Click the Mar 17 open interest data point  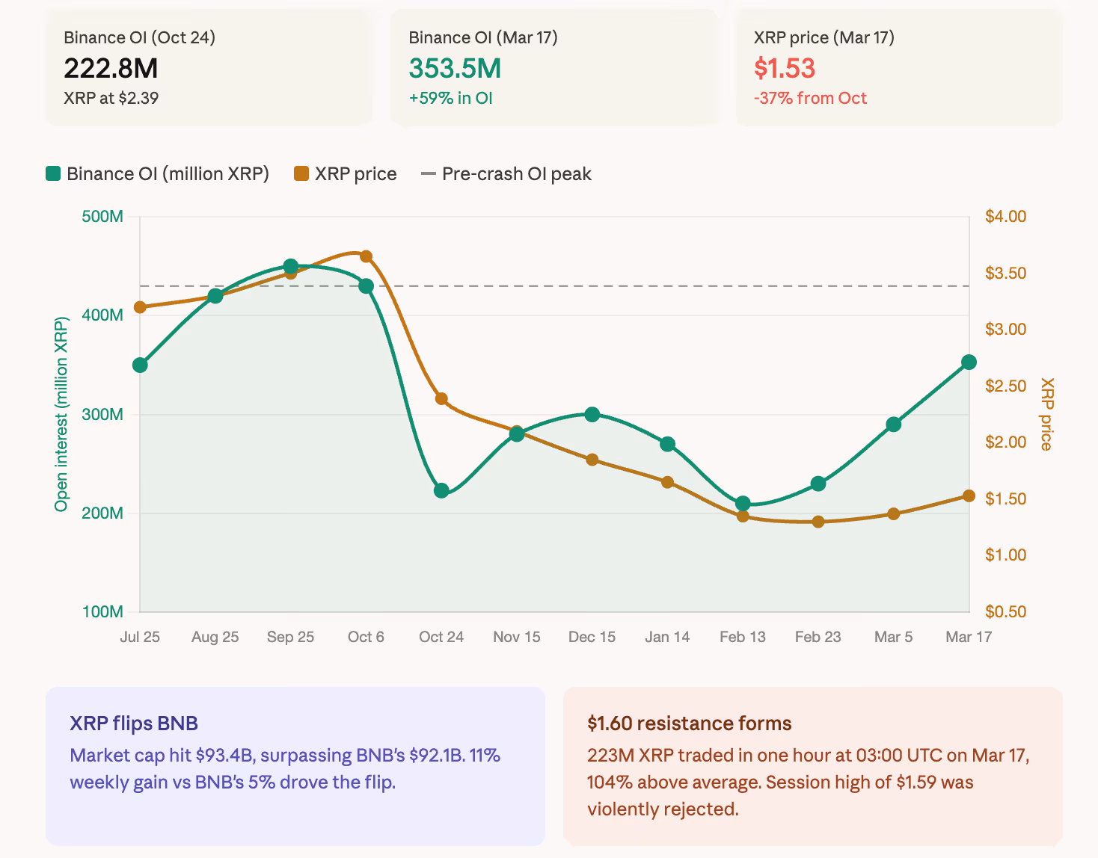pos(969,362)
